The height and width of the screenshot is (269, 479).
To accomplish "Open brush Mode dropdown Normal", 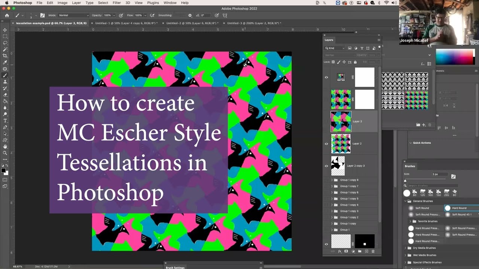I will point(74,15).
